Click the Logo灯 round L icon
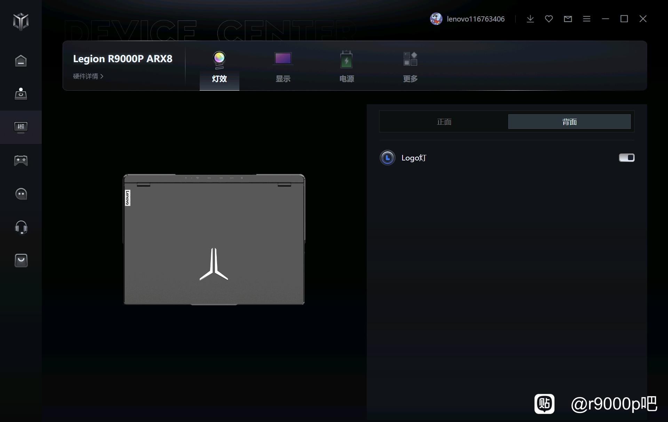This screenshot has height=422, width=668. point(387,158)
